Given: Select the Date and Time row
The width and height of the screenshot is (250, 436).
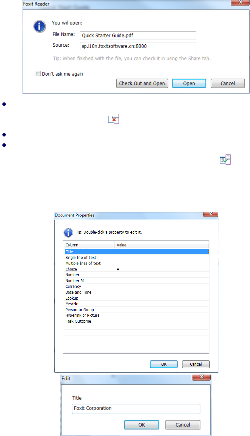Looking at the screenshot, I should point(136,292).
